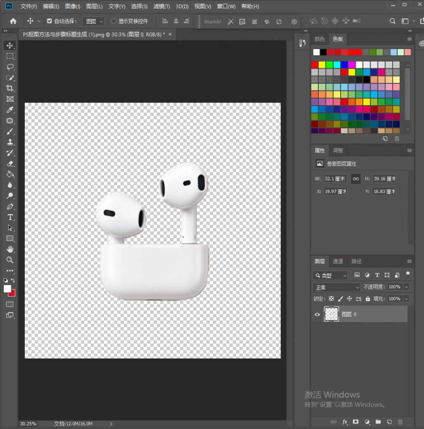
Task: Open the blend mode 正常 dropdown
Action: tap(336, 287)
